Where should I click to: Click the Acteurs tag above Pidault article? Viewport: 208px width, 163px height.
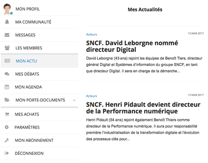(92, 96)
